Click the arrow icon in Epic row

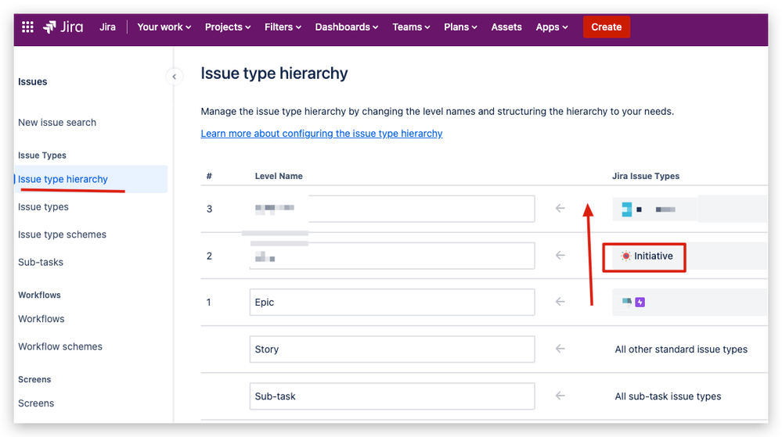[x=560, y=302]
